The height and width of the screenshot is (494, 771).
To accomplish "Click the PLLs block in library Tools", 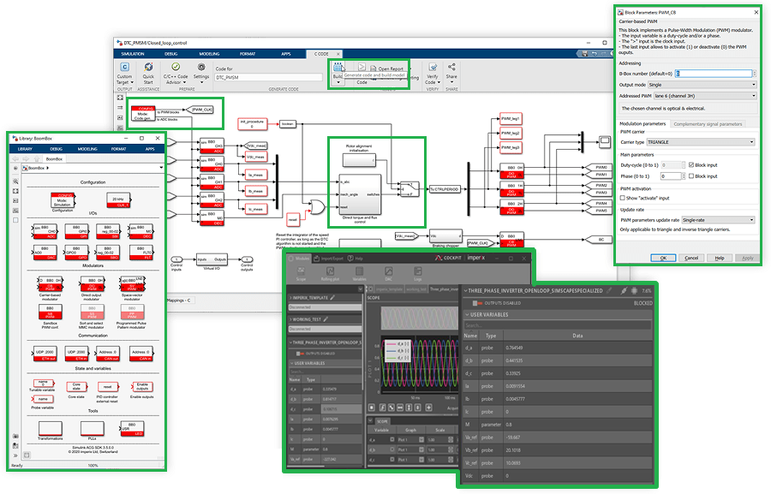I will click(92, 428).
